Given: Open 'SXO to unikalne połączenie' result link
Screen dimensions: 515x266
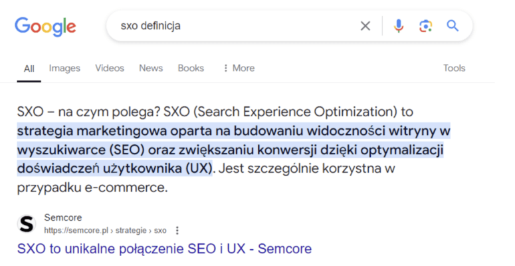Looking at the screenshot, I should click(164, 249).
